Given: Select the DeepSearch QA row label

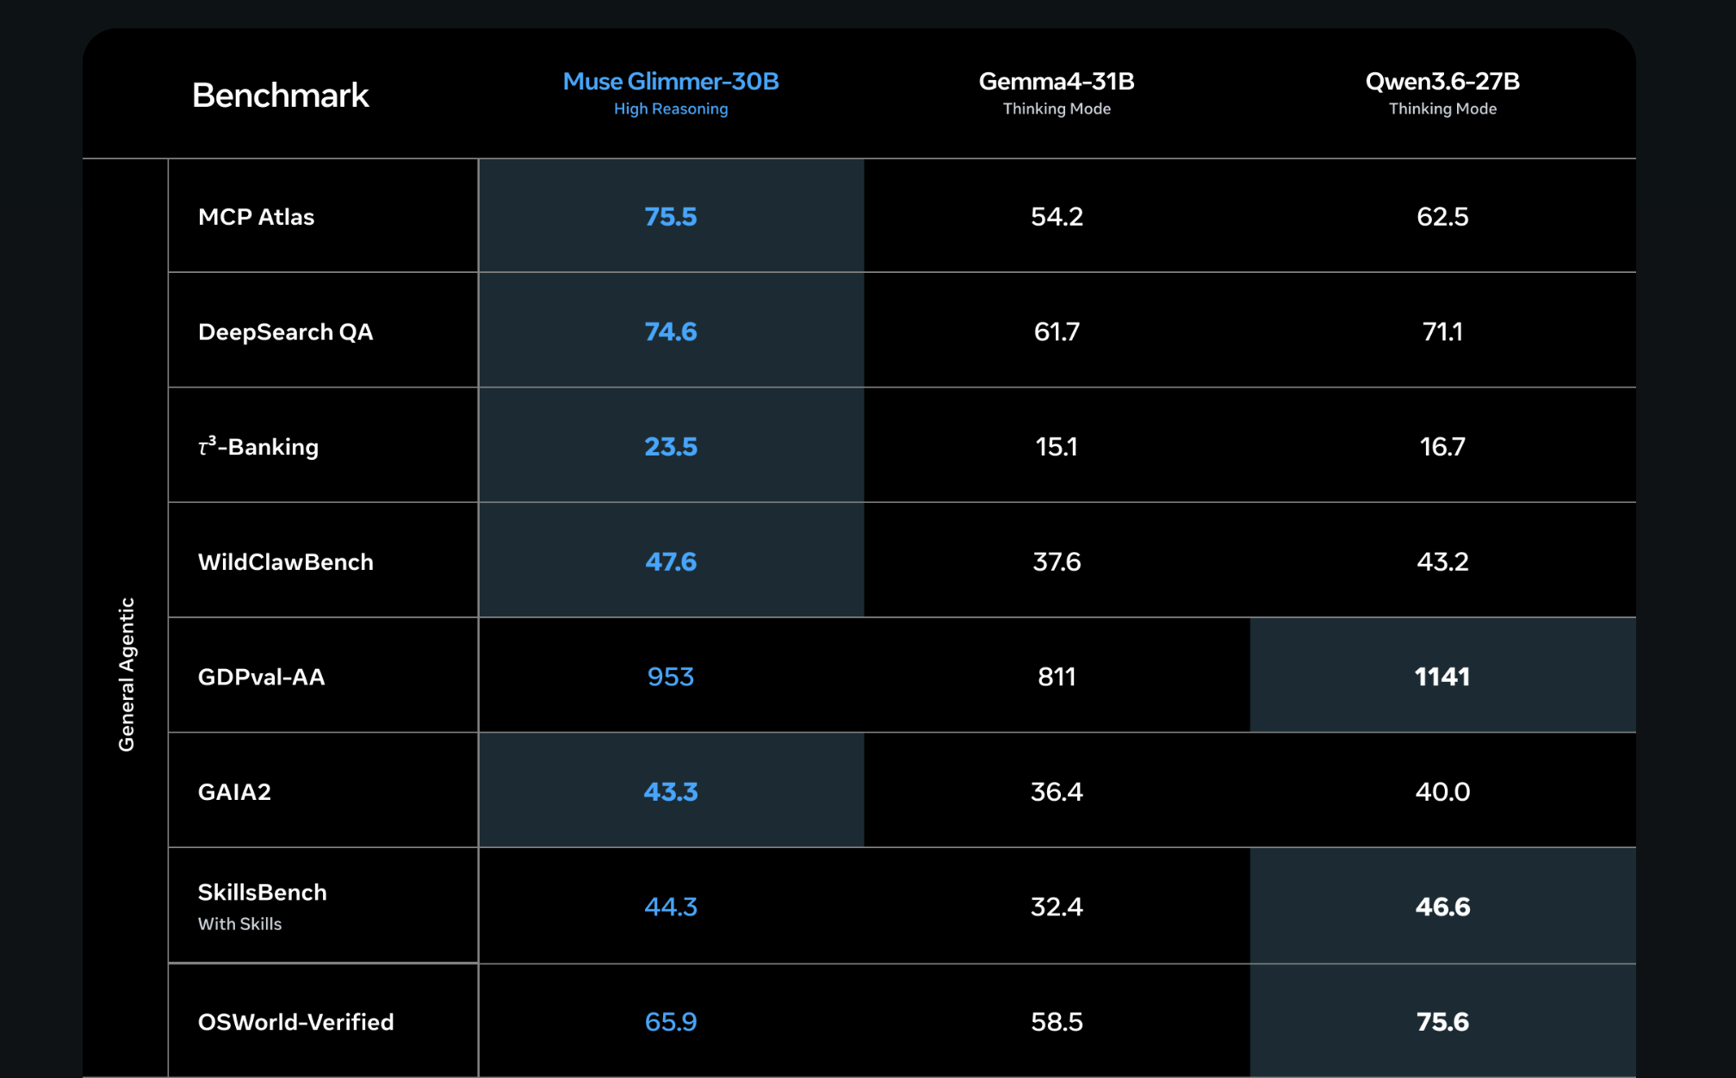Looking at the screenshot, I should (285, 332).
